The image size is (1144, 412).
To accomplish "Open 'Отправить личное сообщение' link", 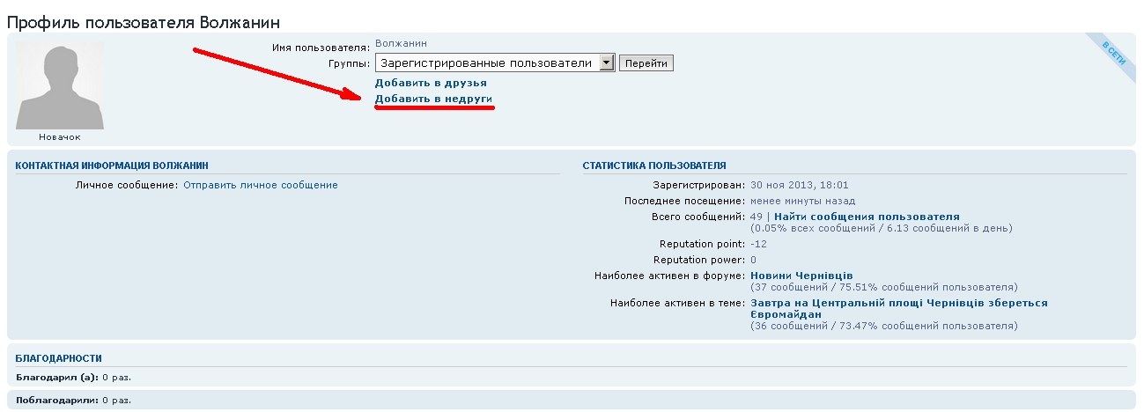I will tap(260, 185).
